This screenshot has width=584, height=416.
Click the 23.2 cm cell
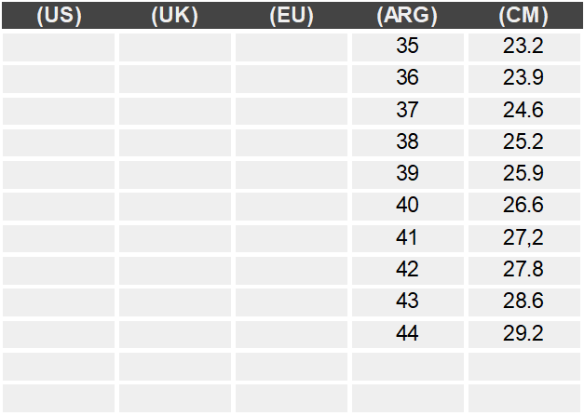pos(524,47)
